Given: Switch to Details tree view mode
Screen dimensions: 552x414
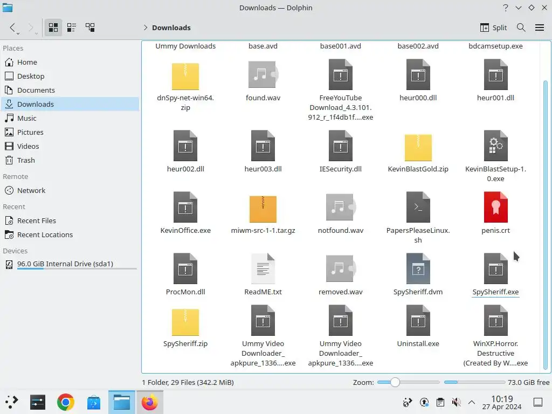Looking at the screenshot, I should click(90, 27).
